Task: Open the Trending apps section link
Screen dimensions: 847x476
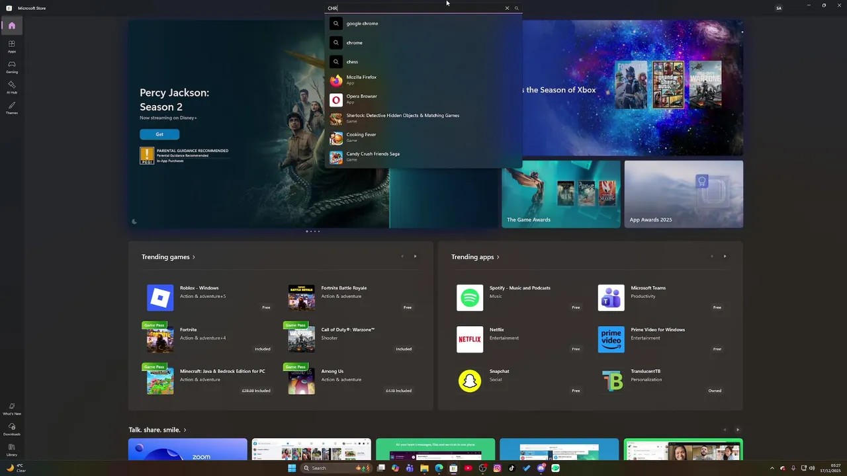Action: click(475, 257)
